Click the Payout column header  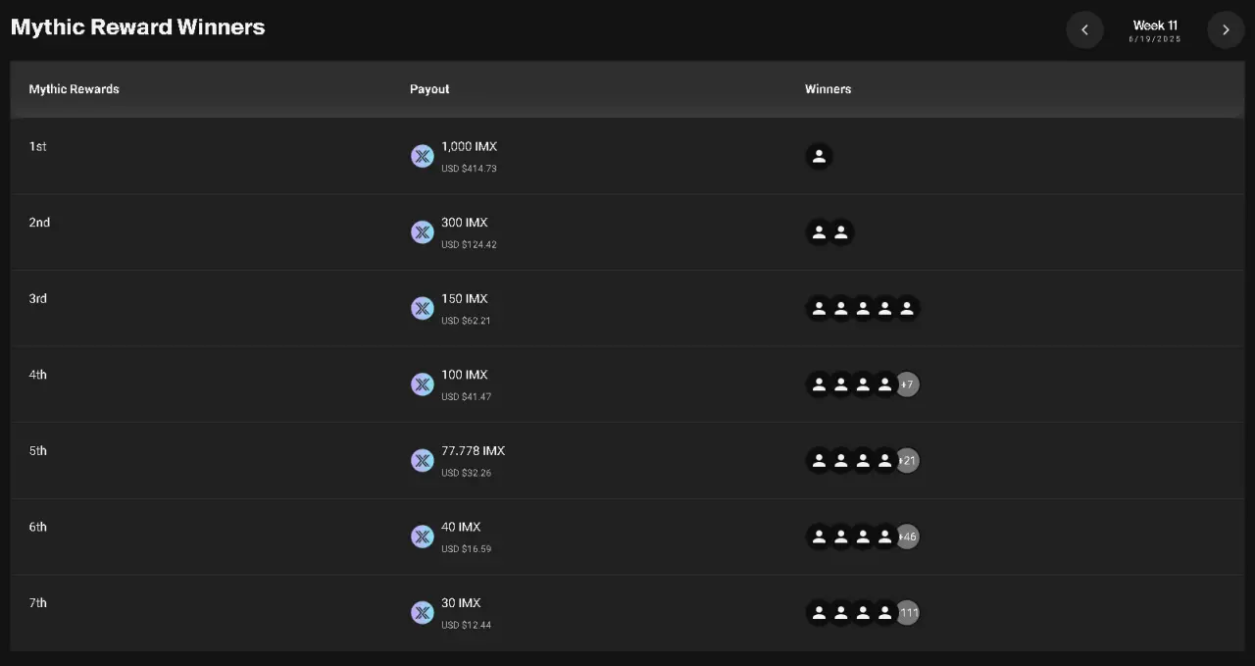[429, 89]
